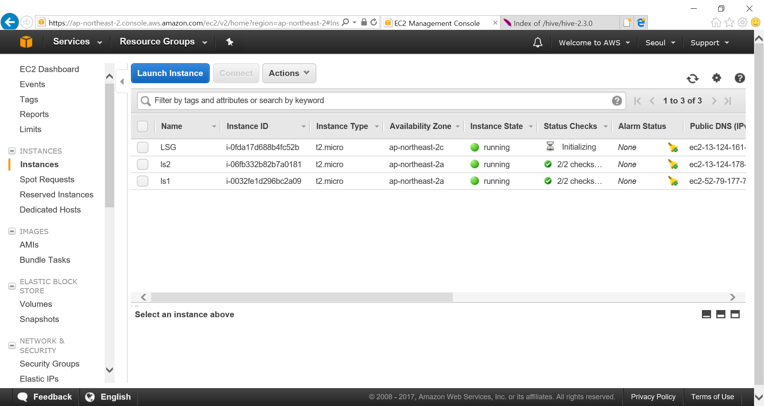Click the filter help question mark icon
This screenshot has width=764, height=406.
pos(617,101)
